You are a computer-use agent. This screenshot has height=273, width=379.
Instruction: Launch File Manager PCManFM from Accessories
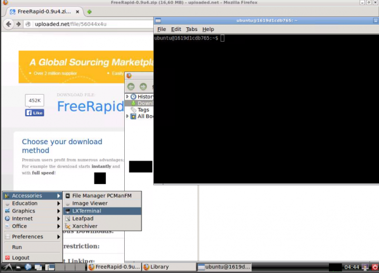click(x=102, y=196)
